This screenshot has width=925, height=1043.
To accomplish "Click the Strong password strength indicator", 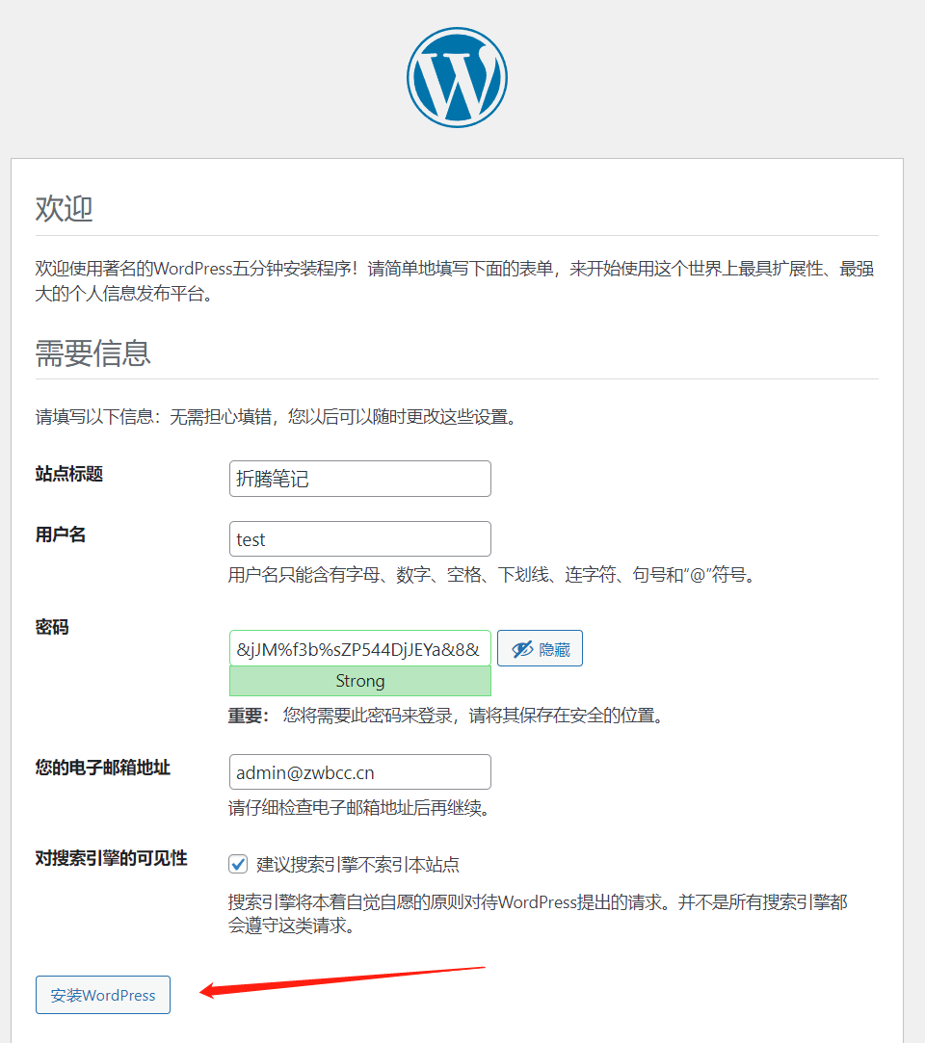I will click(360, 681).
